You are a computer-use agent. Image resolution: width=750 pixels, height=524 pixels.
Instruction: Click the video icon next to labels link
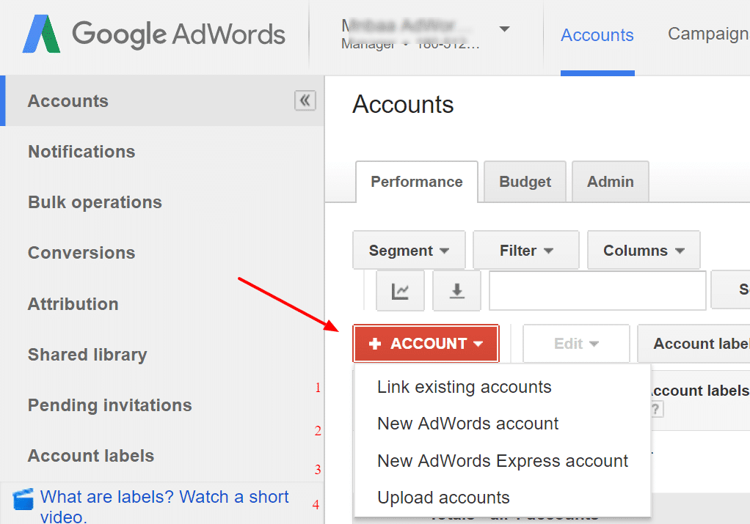(x=23, y=498)
